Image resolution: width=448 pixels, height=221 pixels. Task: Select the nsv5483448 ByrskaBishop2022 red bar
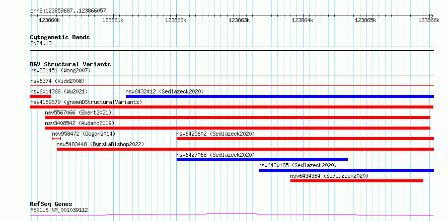tap(246, 149)
